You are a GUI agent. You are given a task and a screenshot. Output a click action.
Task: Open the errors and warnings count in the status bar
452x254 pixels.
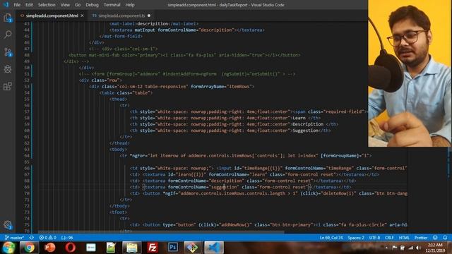(x=48, y=238)
